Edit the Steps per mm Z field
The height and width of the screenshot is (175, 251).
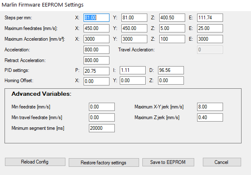(x=172, y=18)
